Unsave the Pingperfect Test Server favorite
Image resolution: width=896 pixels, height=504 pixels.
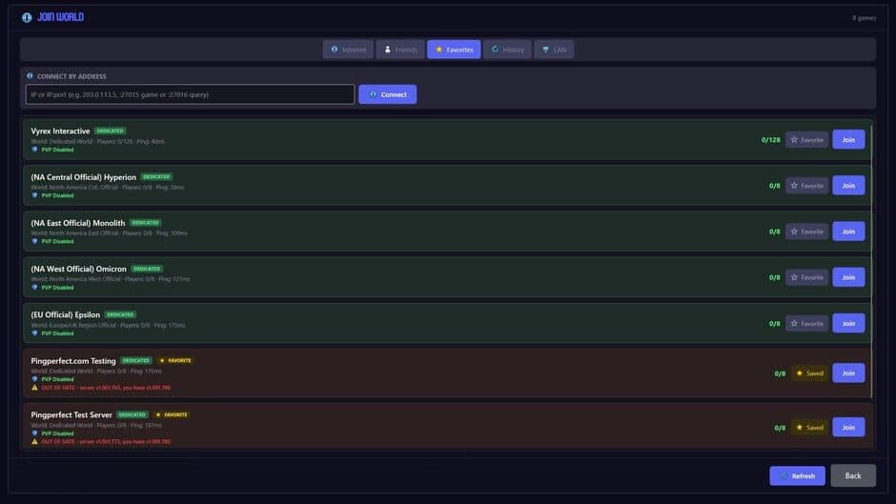(809, 428)
